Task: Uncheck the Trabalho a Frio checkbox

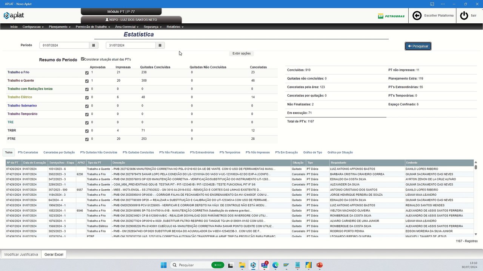Action: [87, 73]
